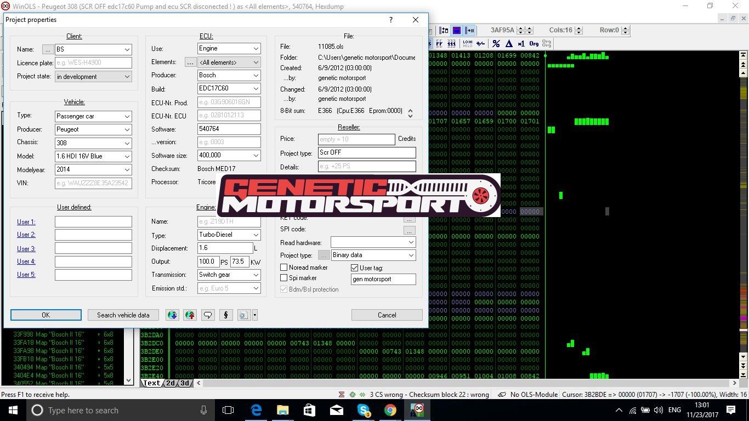Click the paragraph section symbol button

225,315
